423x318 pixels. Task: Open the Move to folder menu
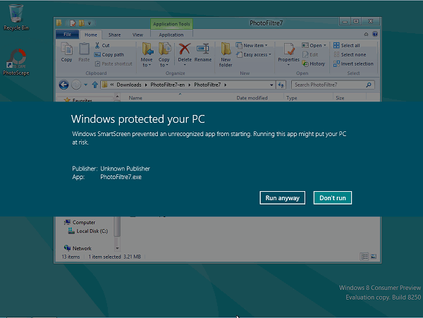147,55
